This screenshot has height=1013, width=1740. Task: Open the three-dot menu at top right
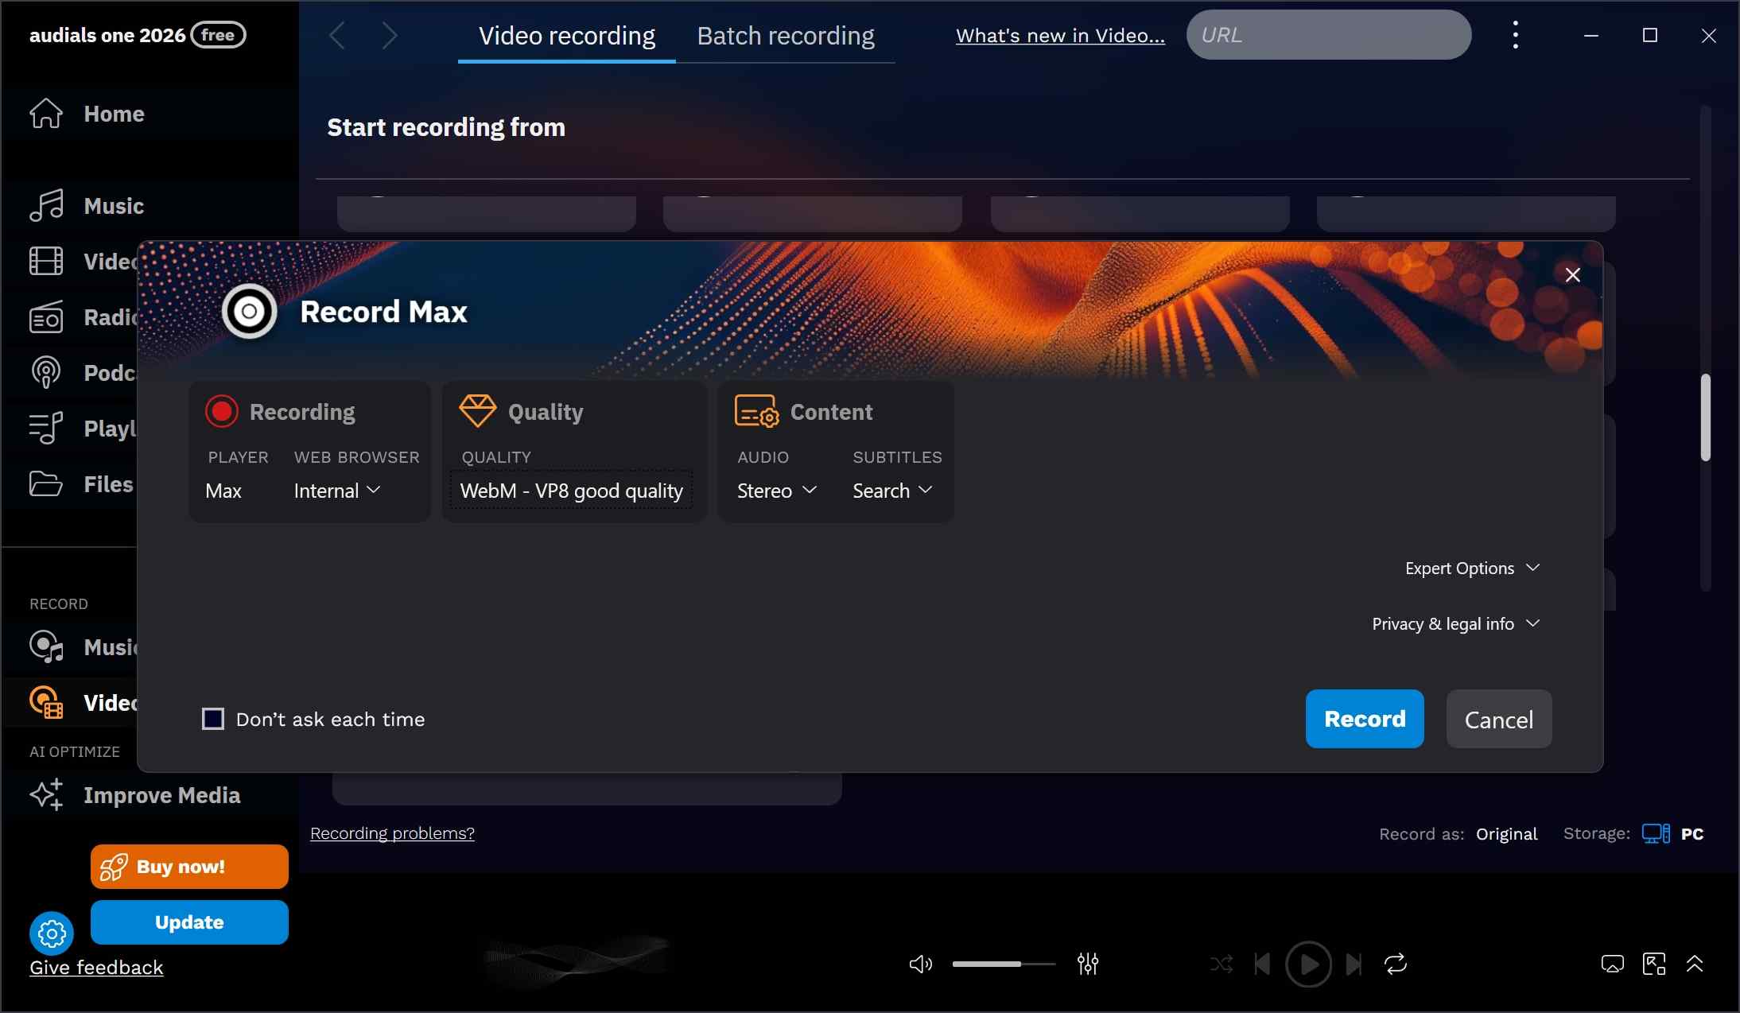(x=1515, y=34)
